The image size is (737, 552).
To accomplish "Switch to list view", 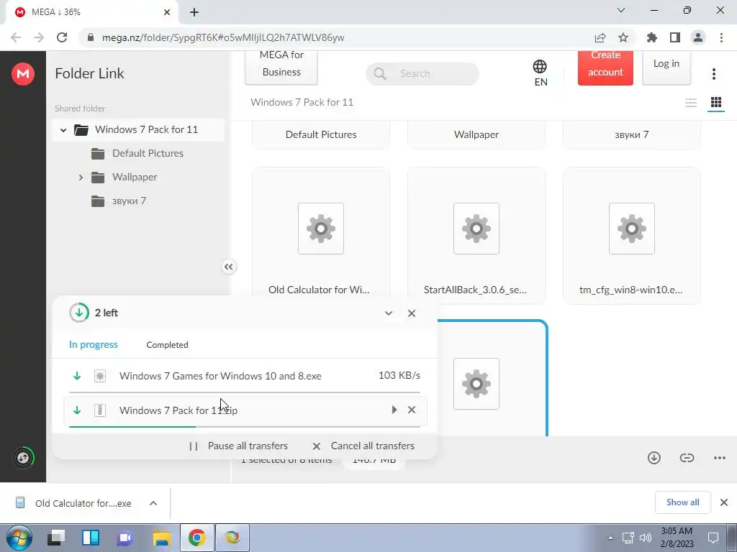I will (690, 102).
